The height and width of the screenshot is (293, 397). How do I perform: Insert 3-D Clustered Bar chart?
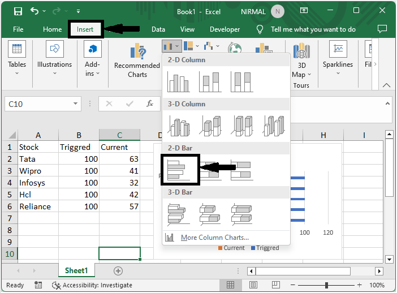(178, 214)
